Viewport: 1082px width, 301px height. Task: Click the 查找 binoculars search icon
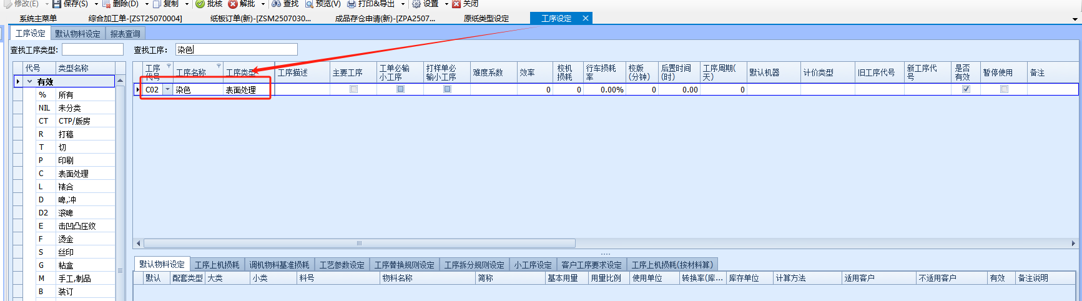coord(276,4)
